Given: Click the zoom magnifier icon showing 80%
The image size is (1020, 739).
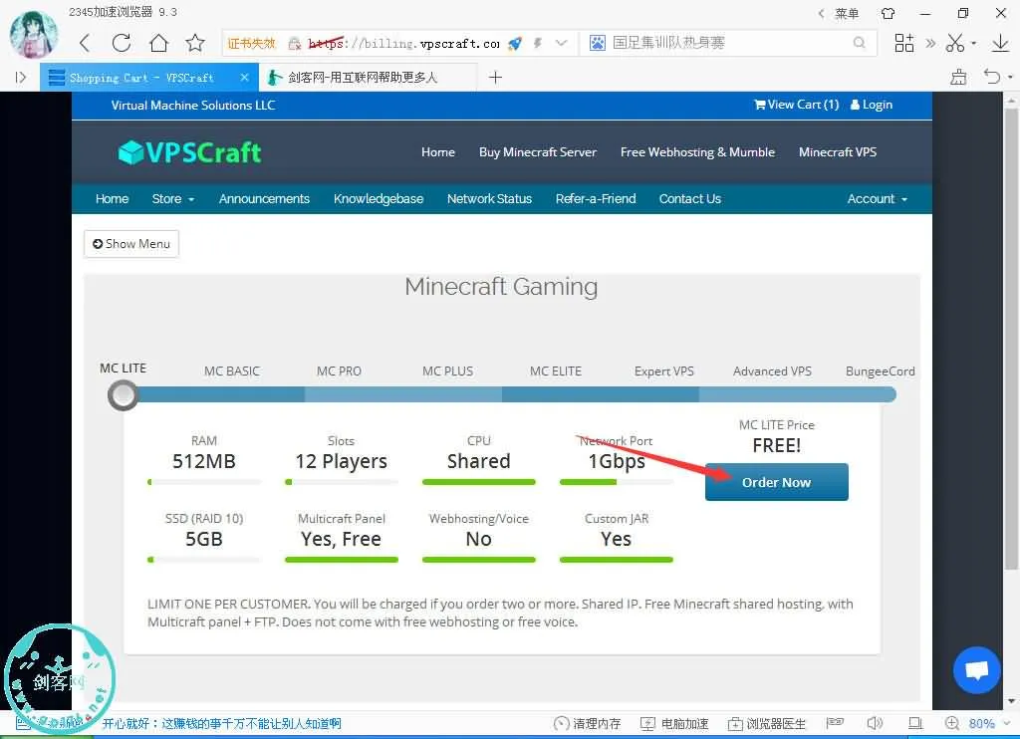Looking at the screenshot, I should pyautogui.click(x=952, y=723).
